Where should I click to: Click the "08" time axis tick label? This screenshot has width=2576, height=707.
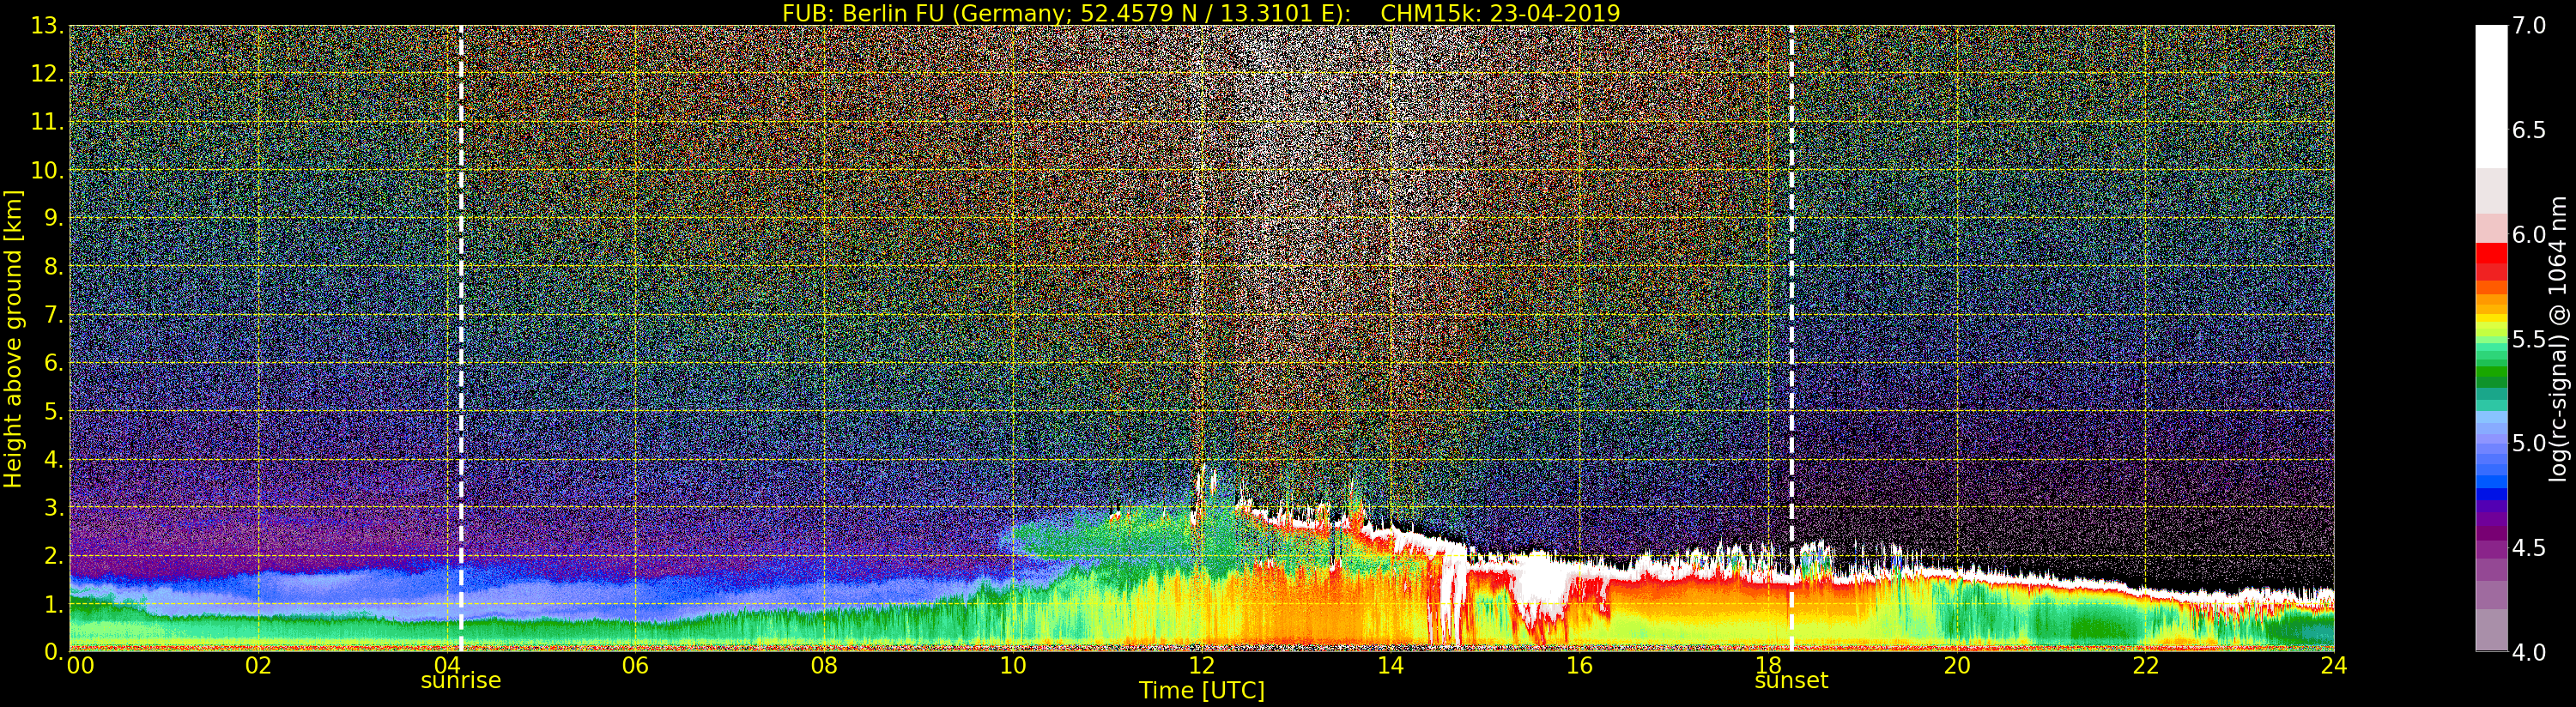pos(824,665)
